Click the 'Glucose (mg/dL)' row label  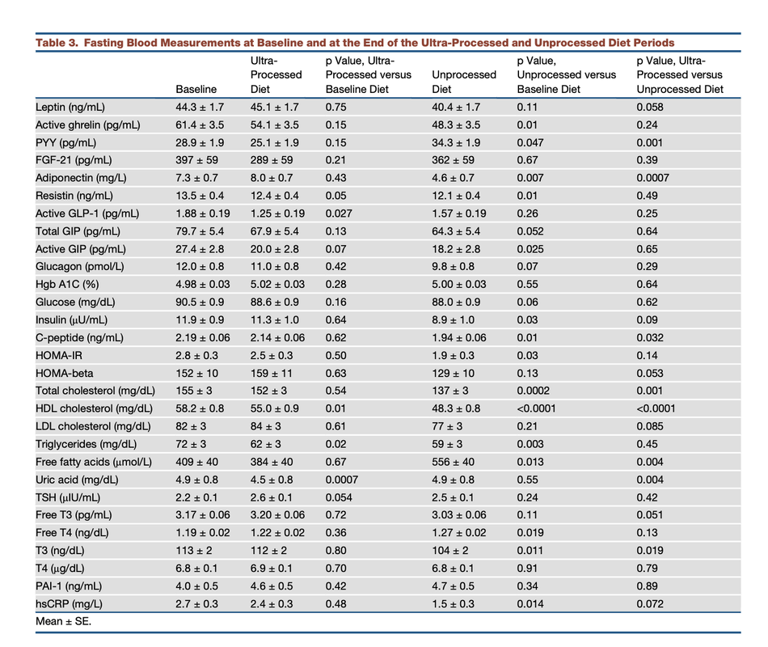75,302
